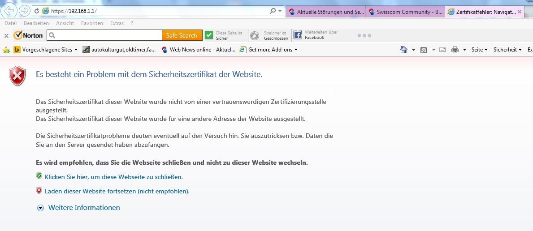Screen dimensions: 533x231
Task: Click the printer icon
Action: click(x=455, y=50)
